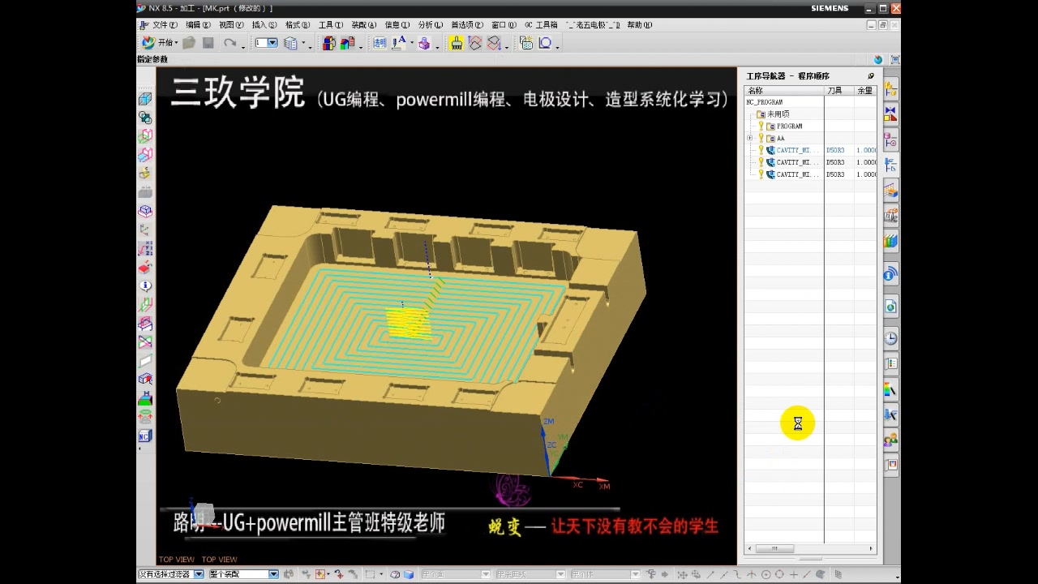
Task: Click the D50R3 tool cell of first operation
Action: click(x=835, y=151)
